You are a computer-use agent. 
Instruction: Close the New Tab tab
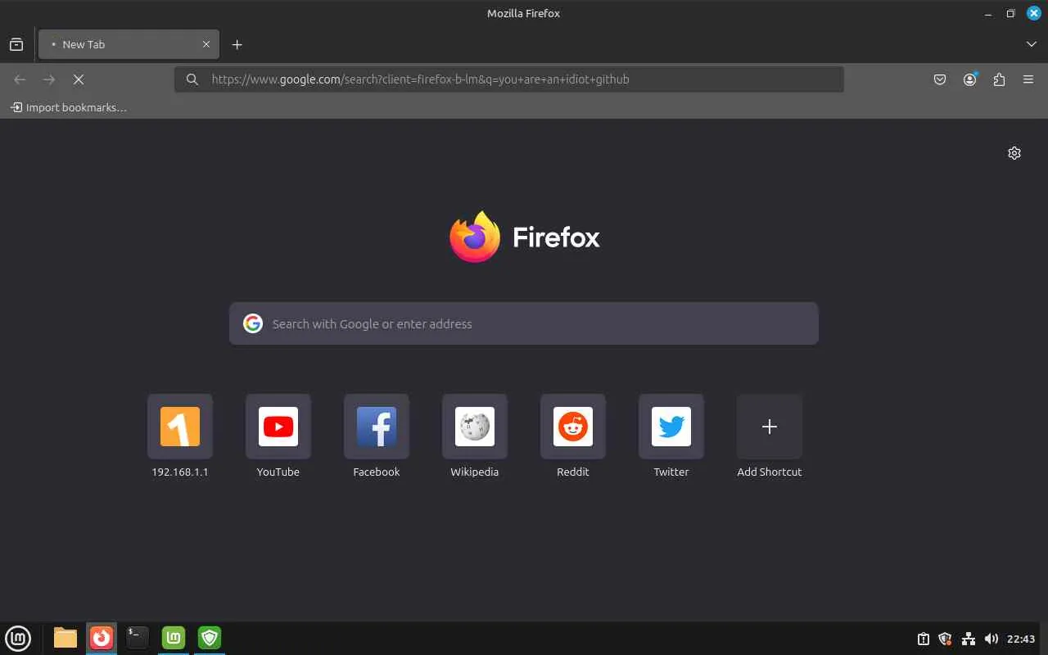tap(206, 44)
